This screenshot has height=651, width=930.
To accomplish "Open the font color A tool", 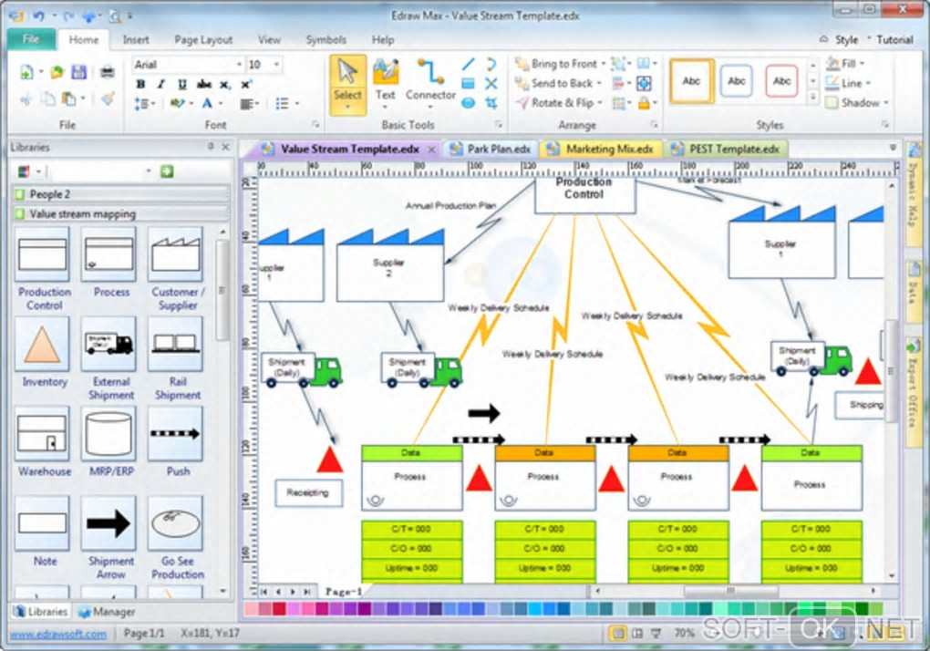I will [x=207, y=103].
